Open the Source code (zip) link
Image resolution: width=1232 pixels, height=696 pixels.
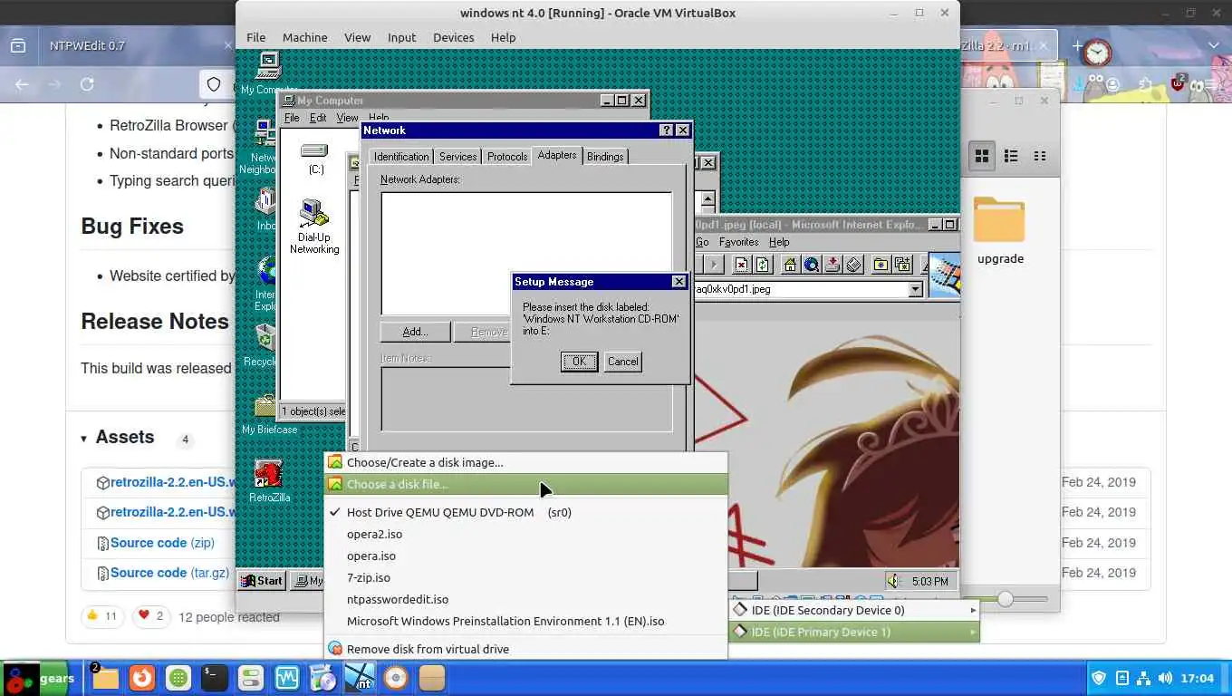(162, 543)
